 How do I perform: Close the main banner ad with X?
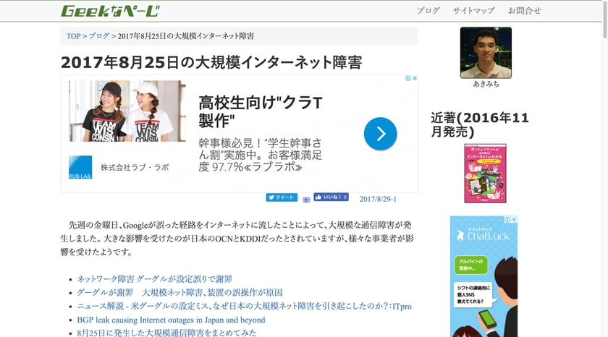(x=415, y=78)
